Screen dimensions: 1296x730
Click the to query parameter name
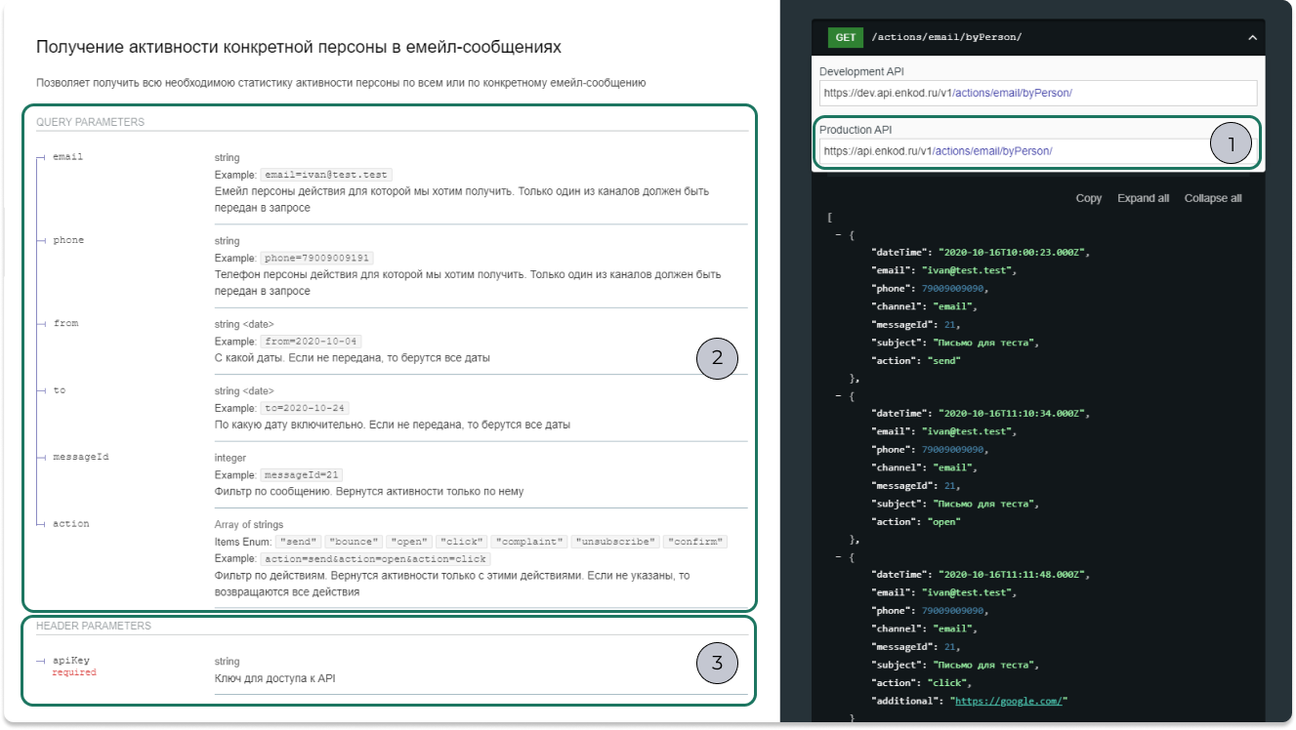(x=60, y=390)
